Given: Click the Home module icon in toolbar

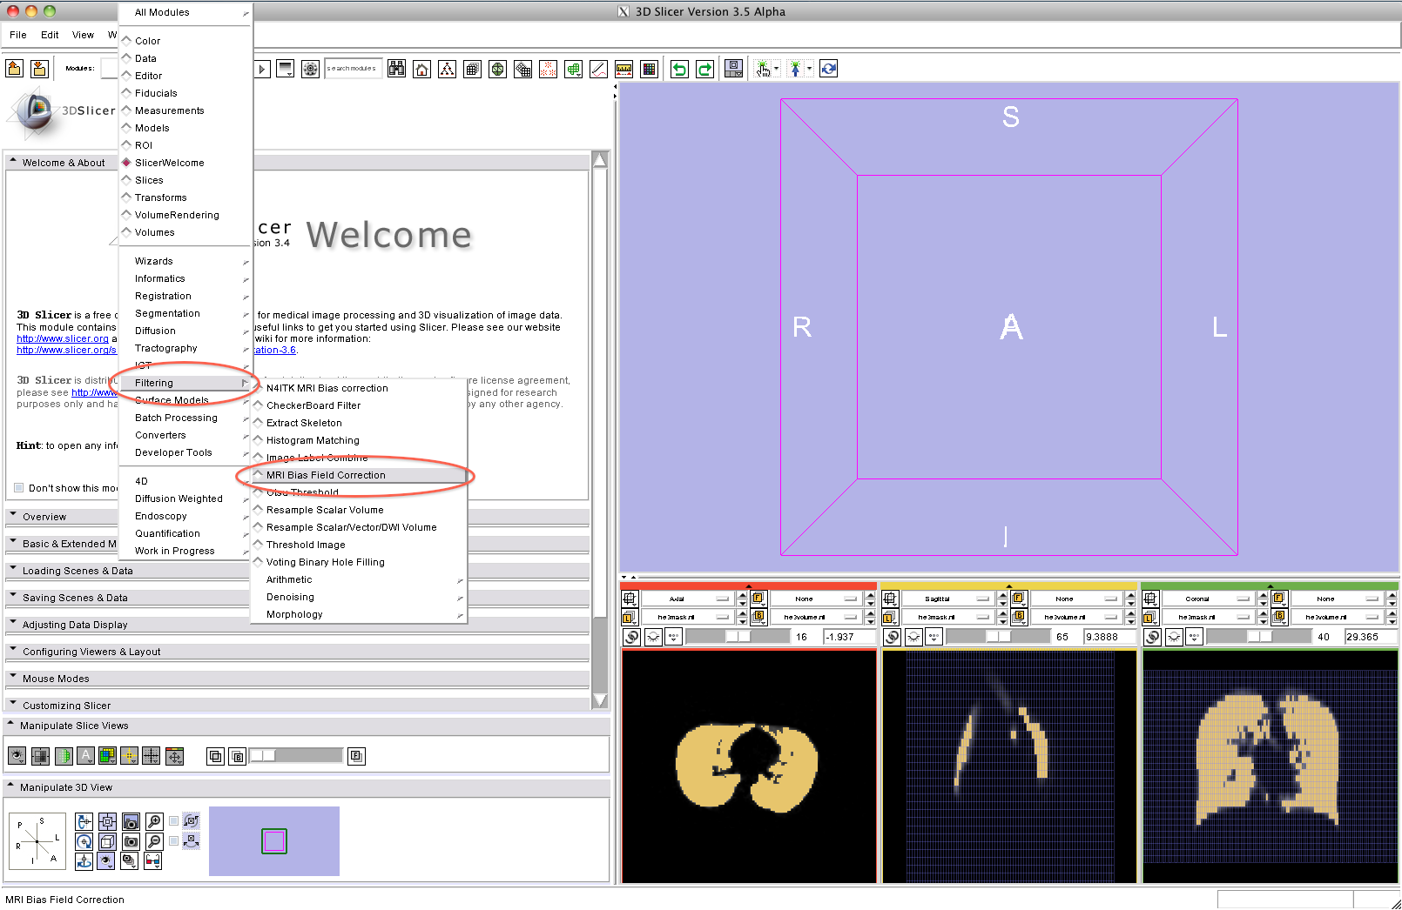Looking at the screenshot, I should click(x=421, y=70).
